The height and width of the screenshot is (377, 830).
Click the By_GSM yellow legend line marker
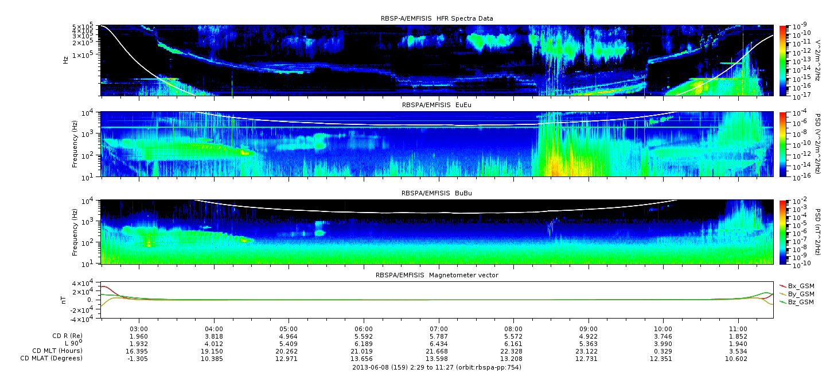pos(782,293)
